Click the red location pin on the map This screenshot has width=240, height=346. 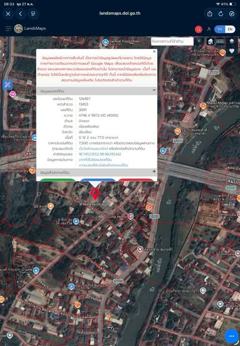tap(95, 194)
